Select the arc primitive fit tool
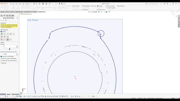 pos(8,34)
